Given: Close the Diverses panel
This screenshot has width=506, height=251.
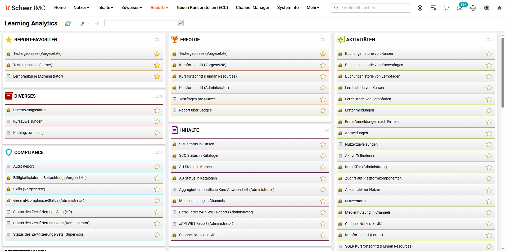Looking at the screenshot, I should (x=161, y=96).
